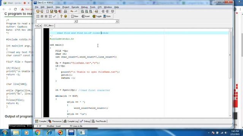Save the current file with the Save icon
Image resolution: width=243 pixels, height=136 pixels.
[52, 11]
